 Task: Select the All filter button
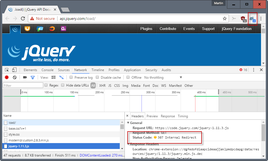coord(93,86)
